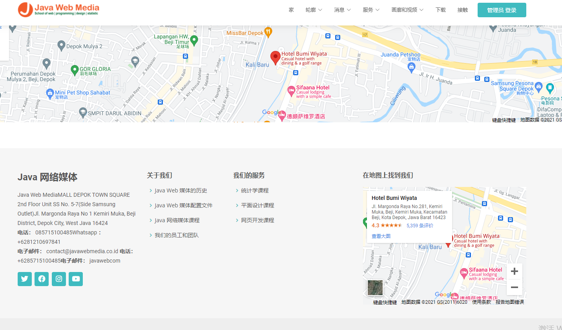Open the Twitter social link
Screen dimensions: 562x330
point(25,279)
